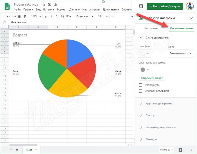The image size is (197, 154).
Task: Click the horizontal scrollbar thumb
Action: click(x=24, y=145)
